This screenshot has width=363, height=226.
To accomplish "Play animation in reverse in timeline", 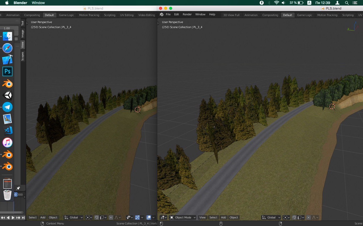I will point(8,218).
